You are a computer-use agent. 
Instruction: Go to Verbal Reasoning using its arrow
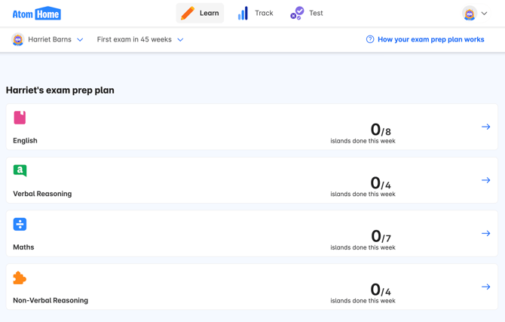click(485, 180)
